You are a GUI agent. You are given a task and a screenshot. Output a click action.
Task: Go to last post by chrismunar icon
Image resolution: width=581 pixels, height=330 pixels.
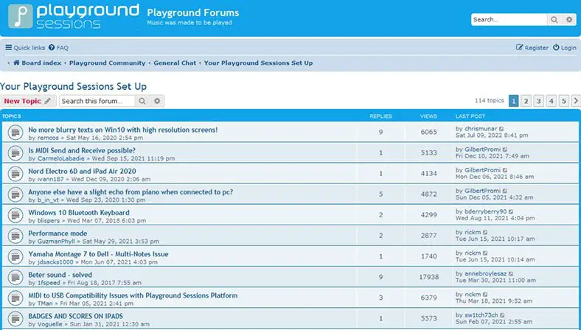coord(501,129)
